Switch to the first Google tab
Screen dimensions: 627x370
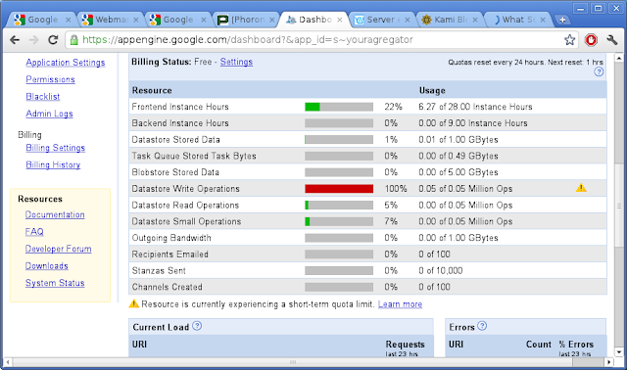click(41, 20)
